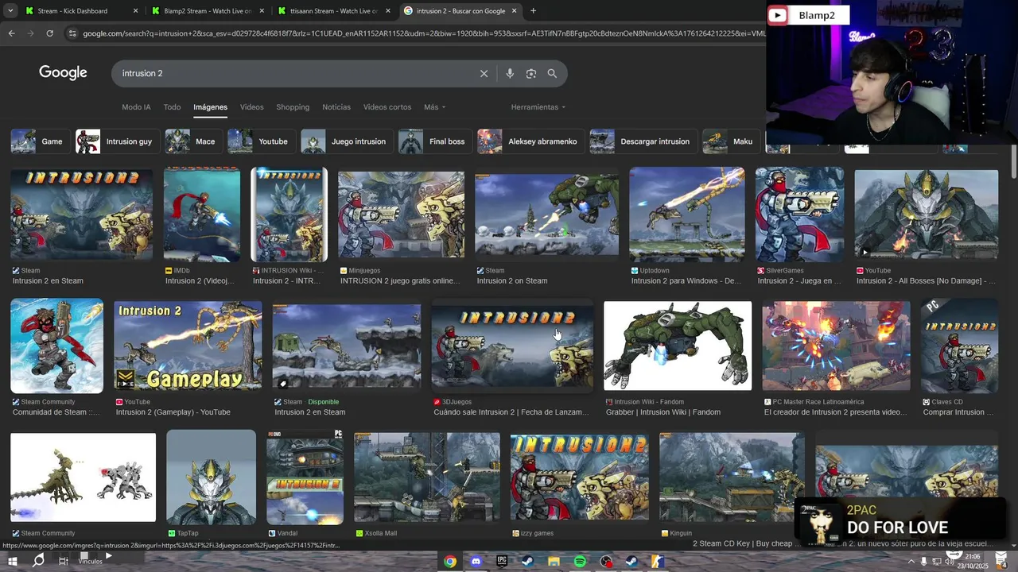
Task: Open Intrusion 2 (Gameplay) YouTube thumbnail
Action: tap(188, 346)
